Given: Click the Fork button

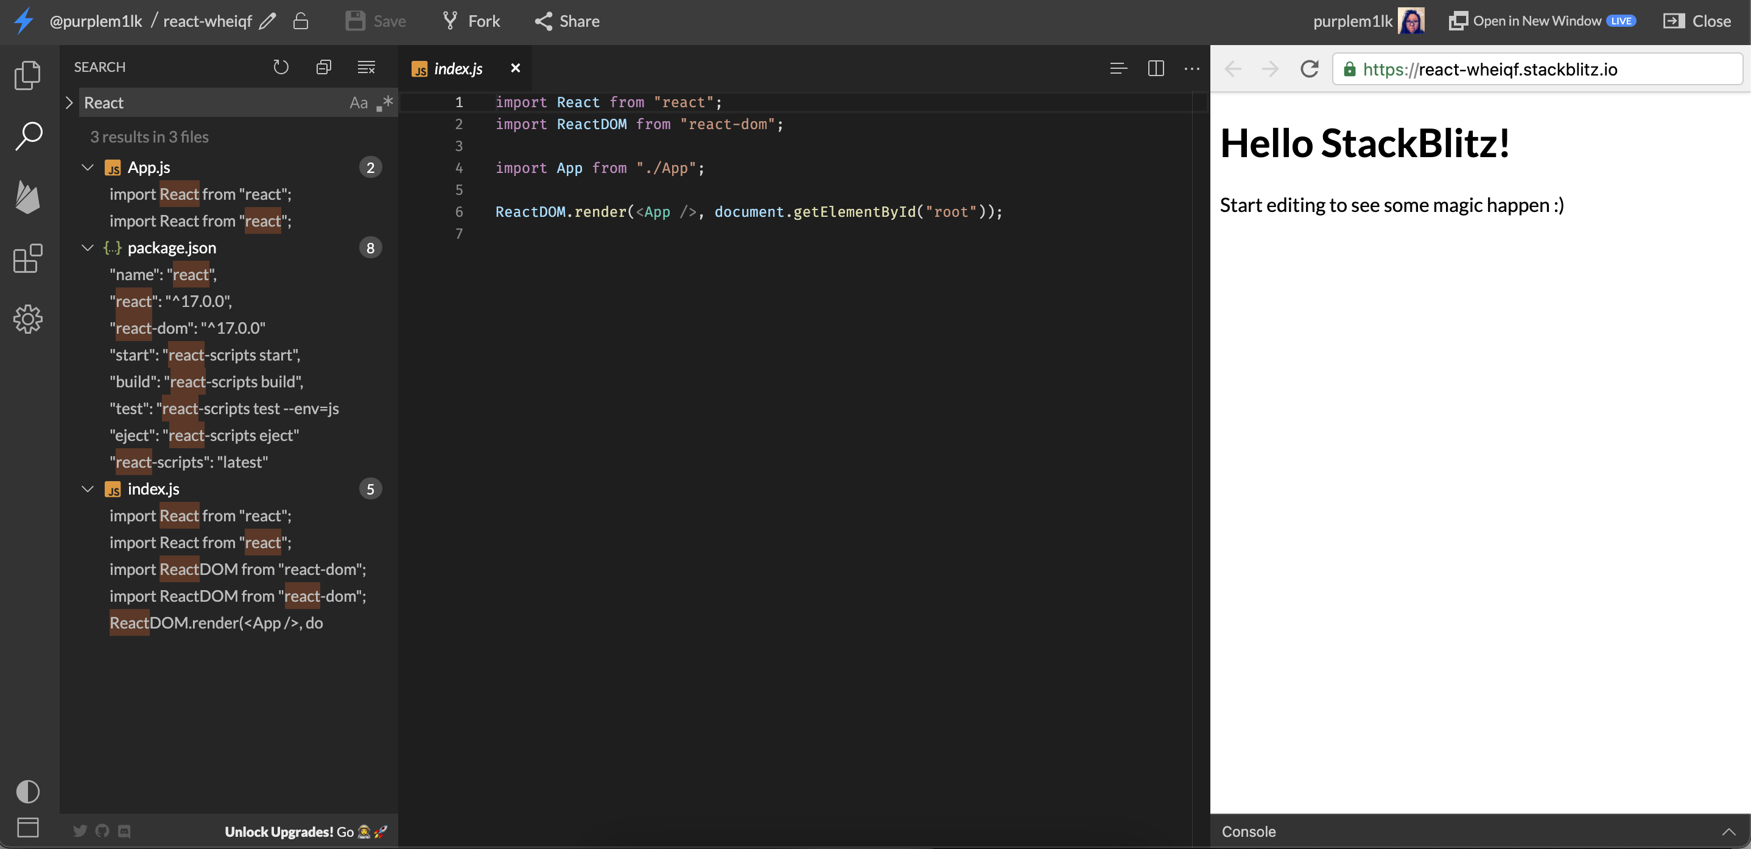Looking at the screenshot, I should click(471, 21).
